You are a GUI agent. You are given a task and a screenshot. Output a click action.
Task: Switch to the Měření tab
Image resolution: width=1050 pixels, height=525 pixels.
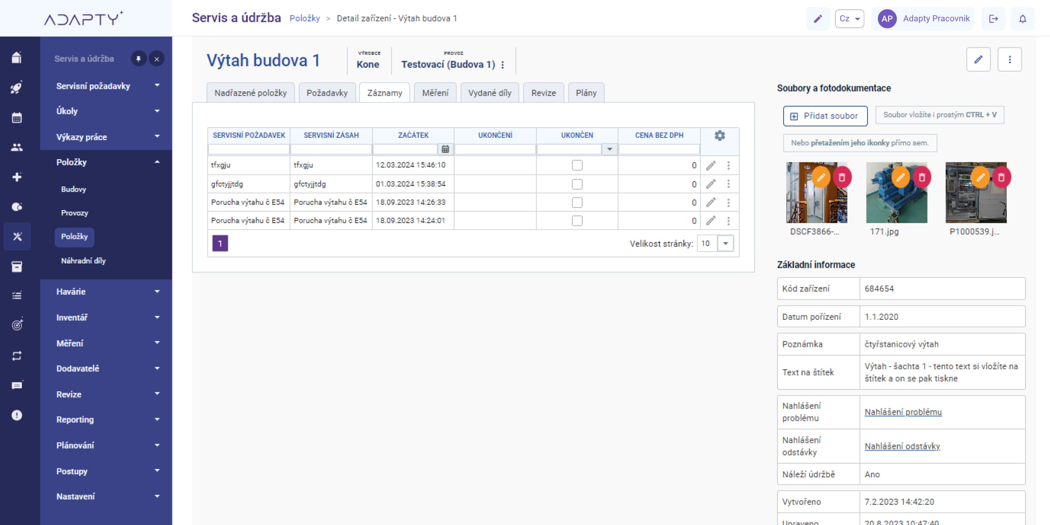click(x=435, y=93)
